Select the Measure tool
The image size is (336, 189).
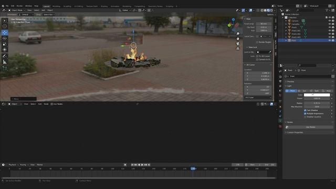coord(5,62)
